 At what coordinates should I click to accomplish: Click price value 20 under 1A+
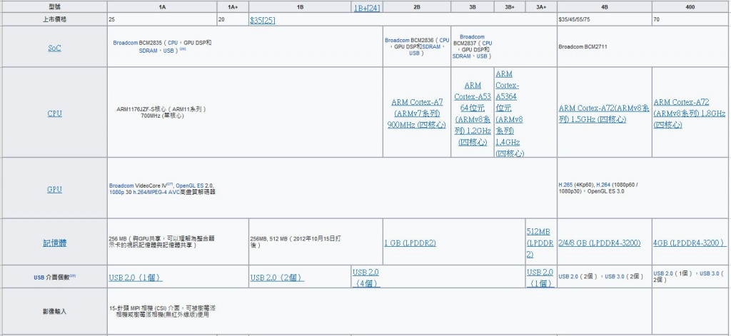pos(221,20)
